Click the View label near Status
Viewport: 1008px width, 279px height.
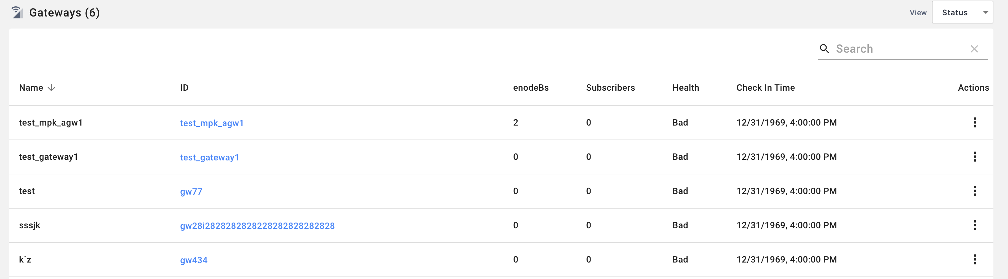[918, 12]
